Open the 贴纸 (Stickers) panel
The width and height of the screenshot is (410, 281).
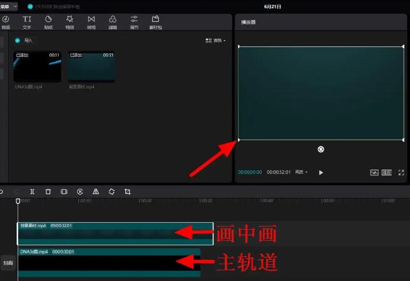(x=48, y=23)
